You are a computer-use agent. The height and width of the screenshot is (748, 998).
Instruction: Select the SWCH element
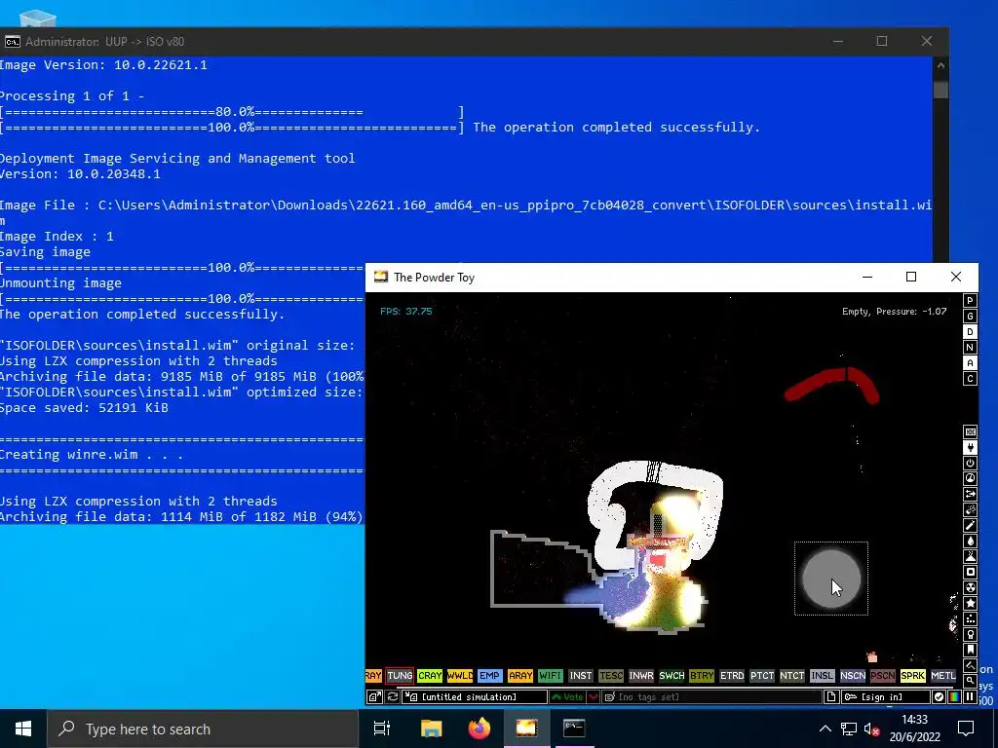click(672, 676)
